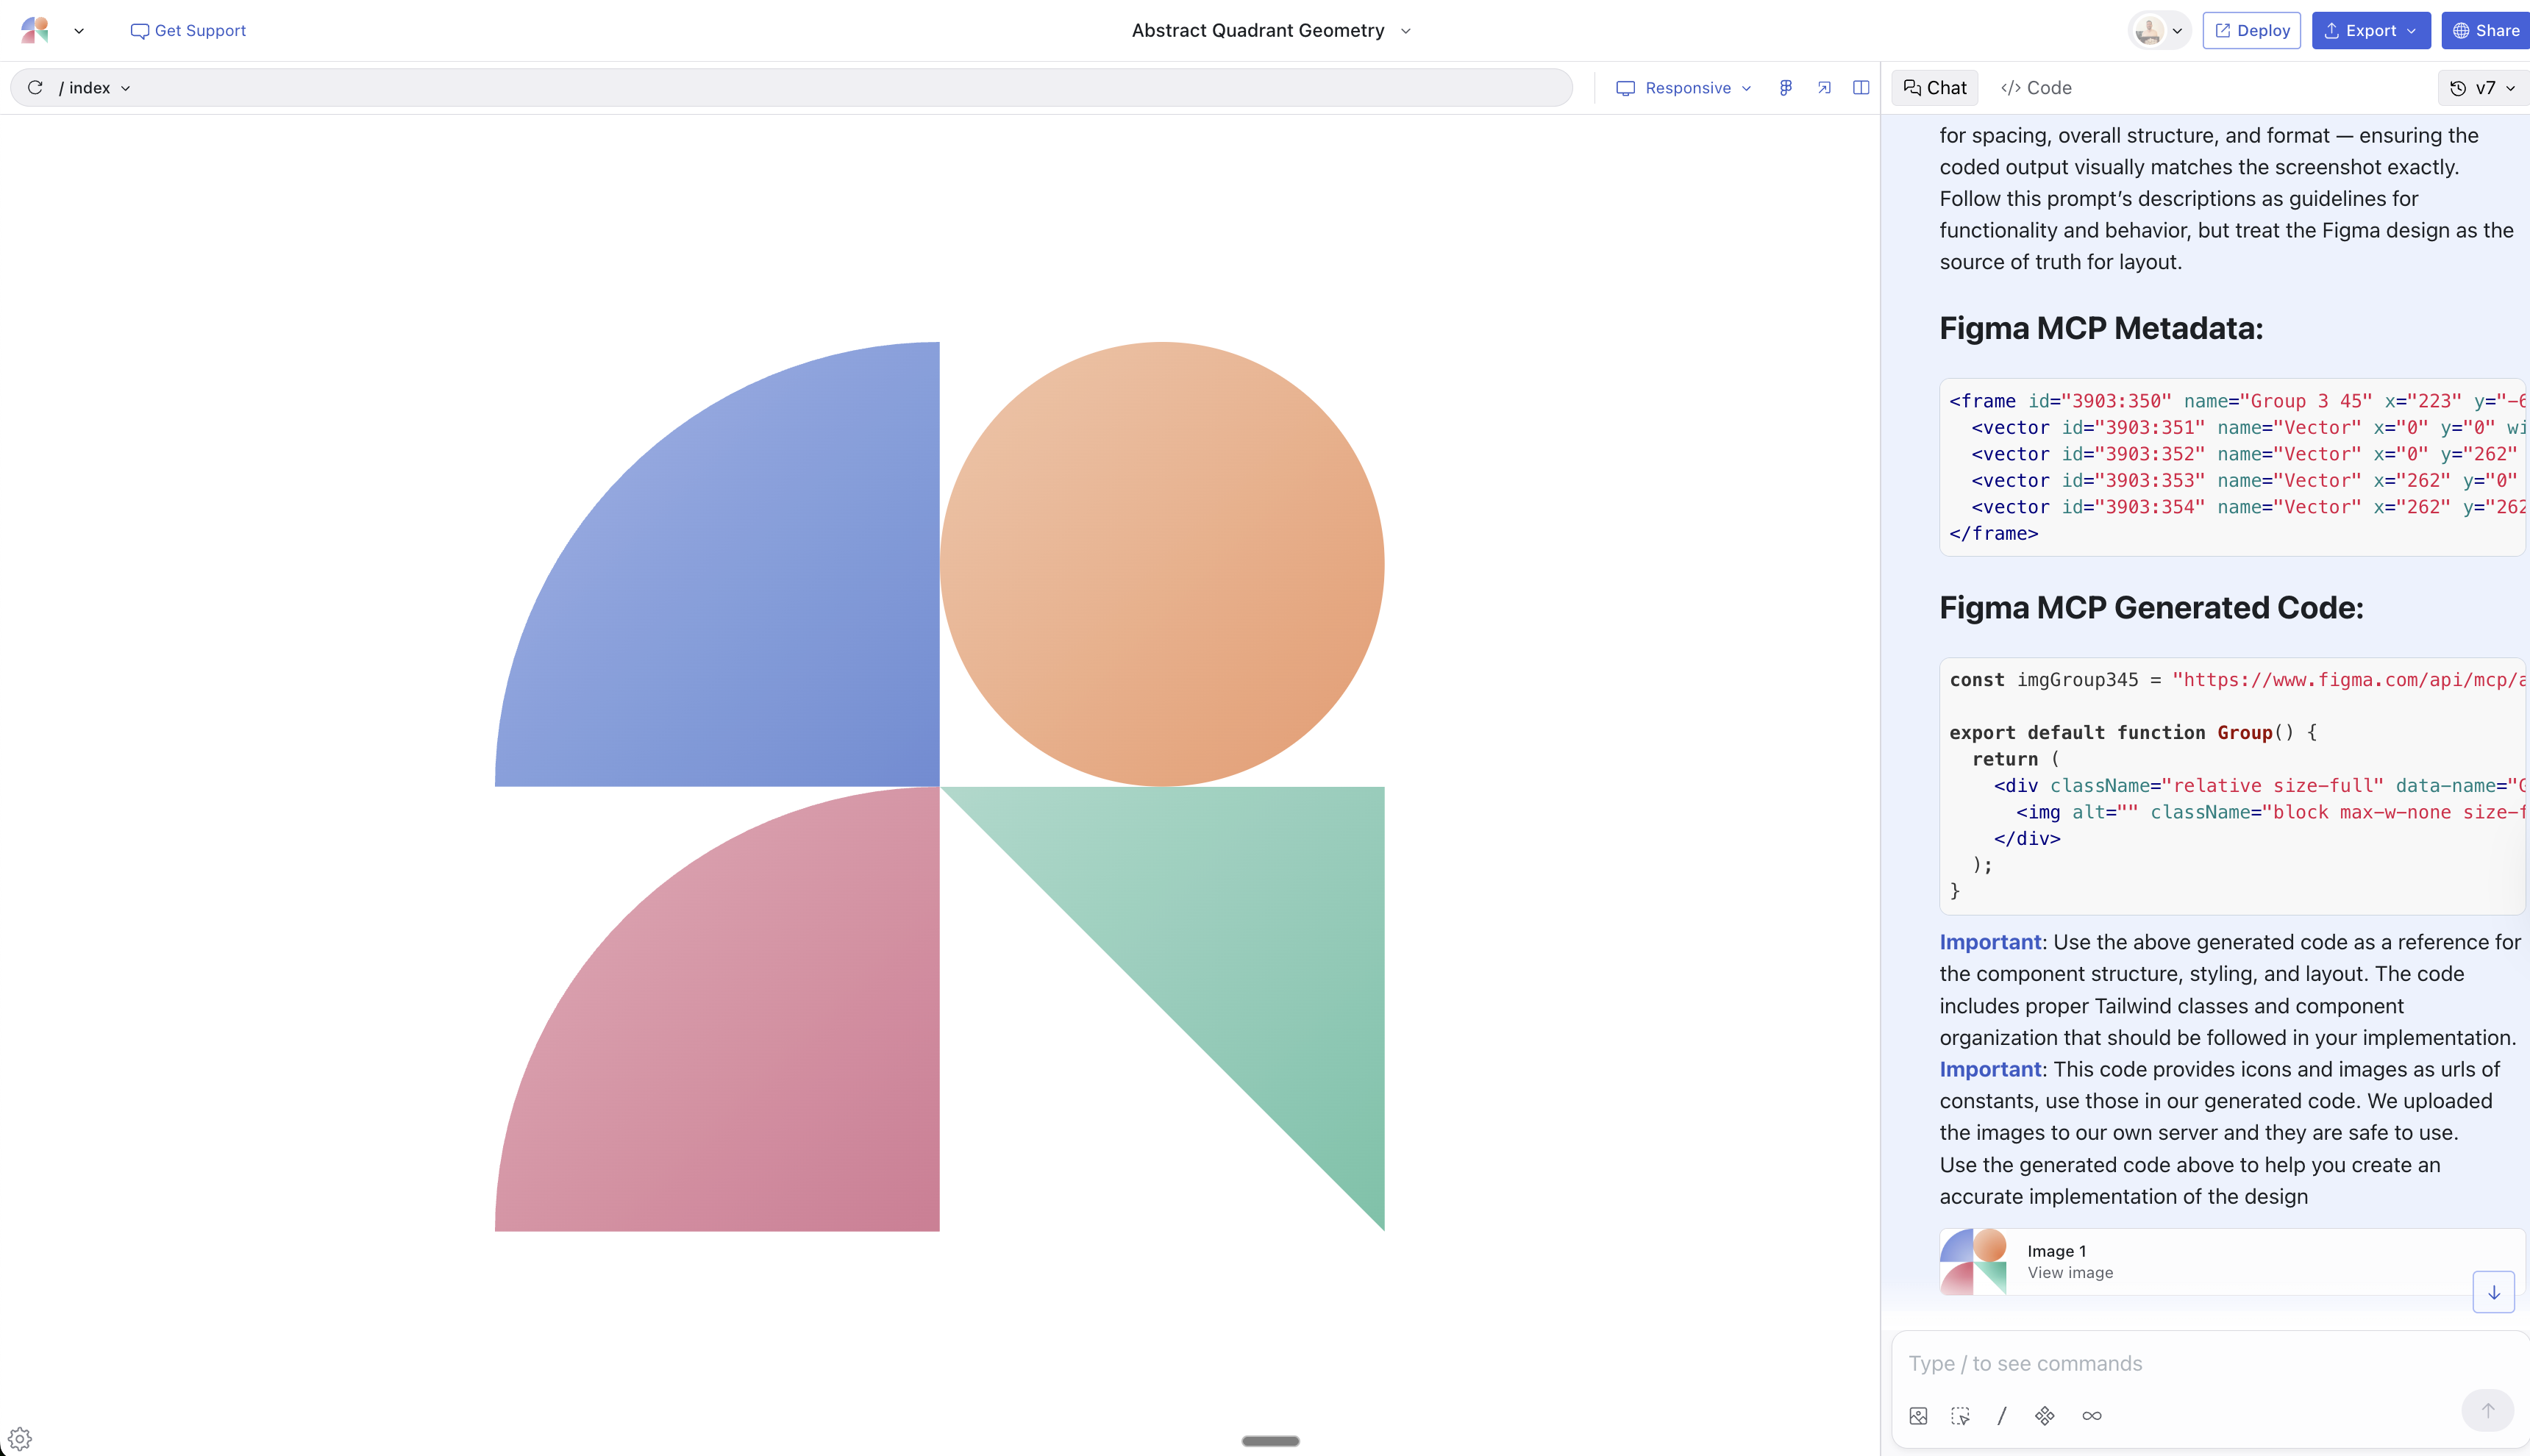This screenshot has height=1456, width=2530.
Task: Open the components diamond icon
Action: click(2045, 1416)
